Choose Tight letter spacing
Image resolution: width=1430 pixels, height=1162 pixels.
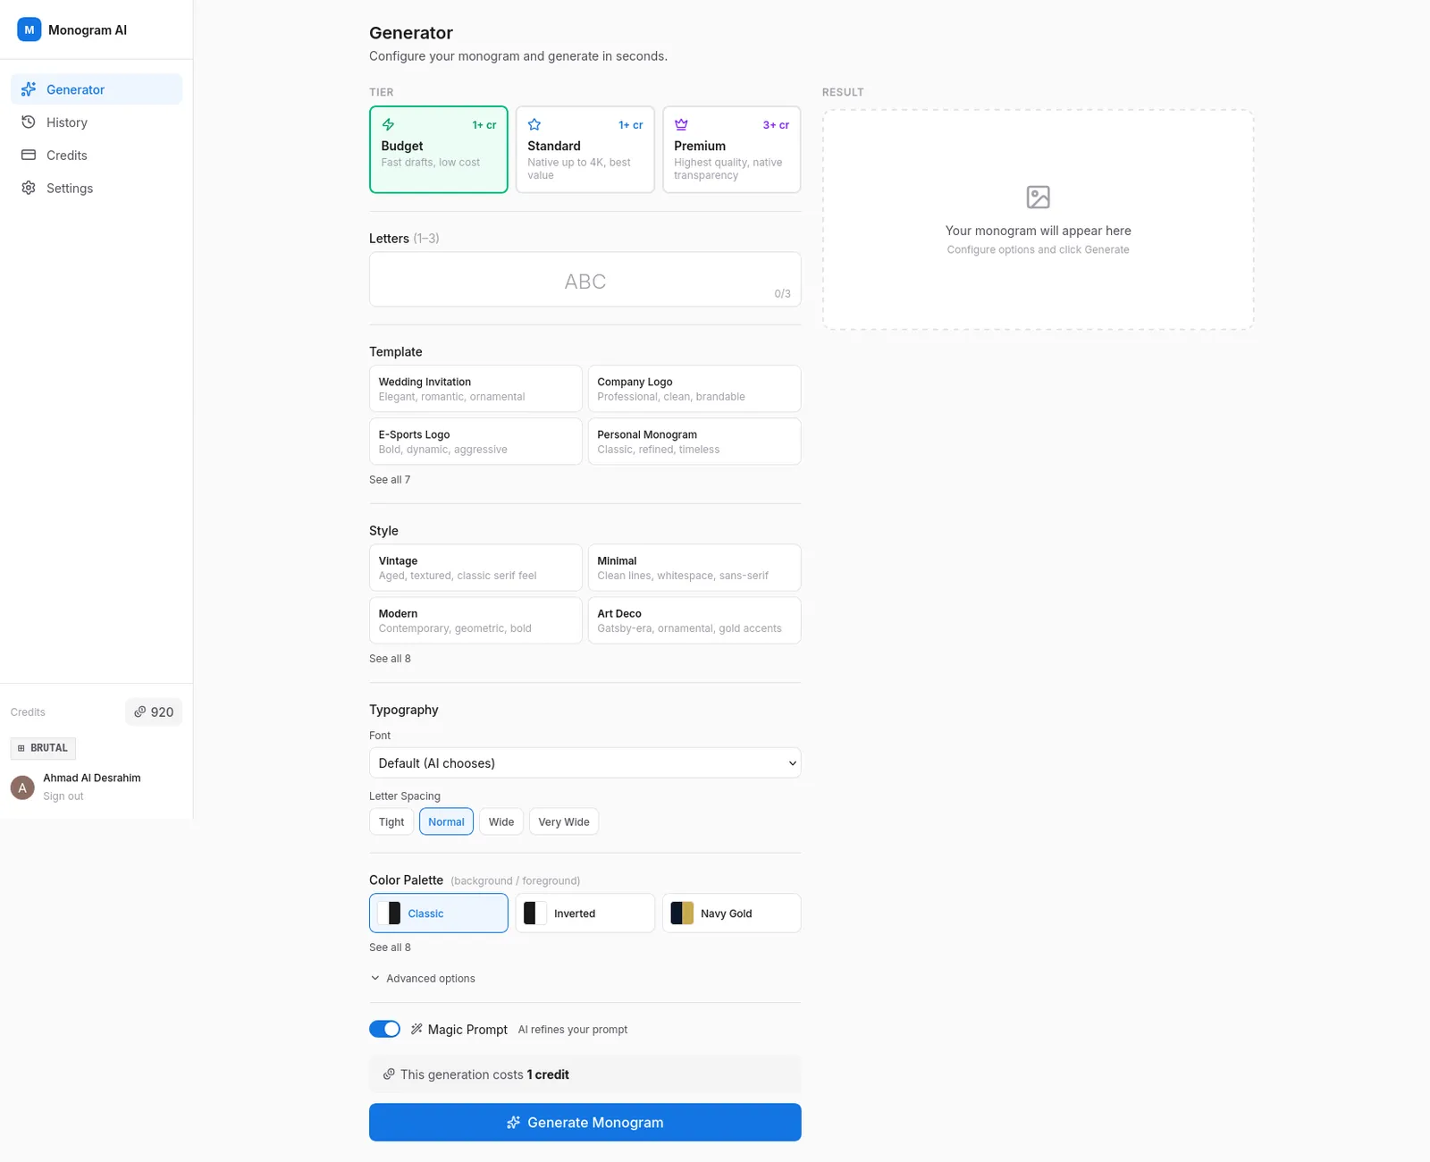click(391, 821)
